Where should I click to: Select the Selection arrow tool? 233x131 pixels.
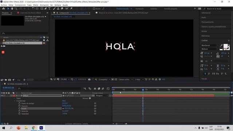8,9
